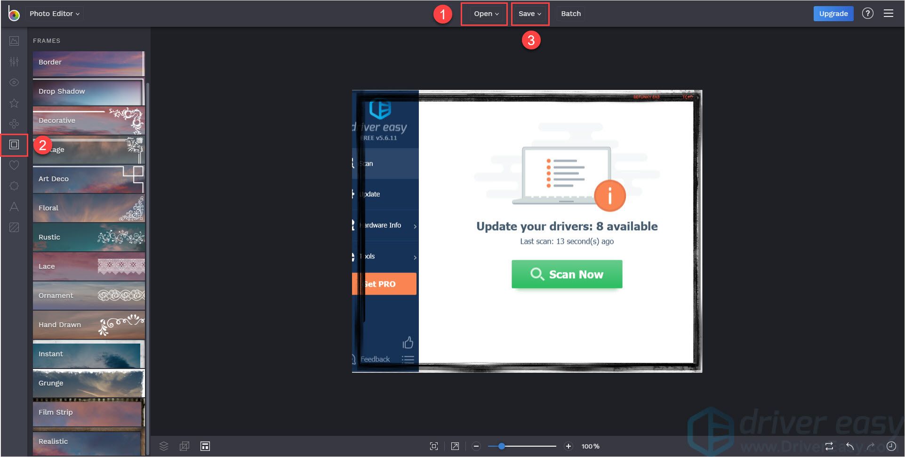The width and height of the screenshot is (905, 457).
Task: Click the Frames panel scrollbar
Action: click(x=148, y=268)
